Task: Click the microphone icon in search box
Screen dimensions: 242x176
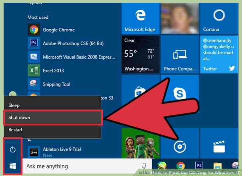Action: [x=144, y=166]
